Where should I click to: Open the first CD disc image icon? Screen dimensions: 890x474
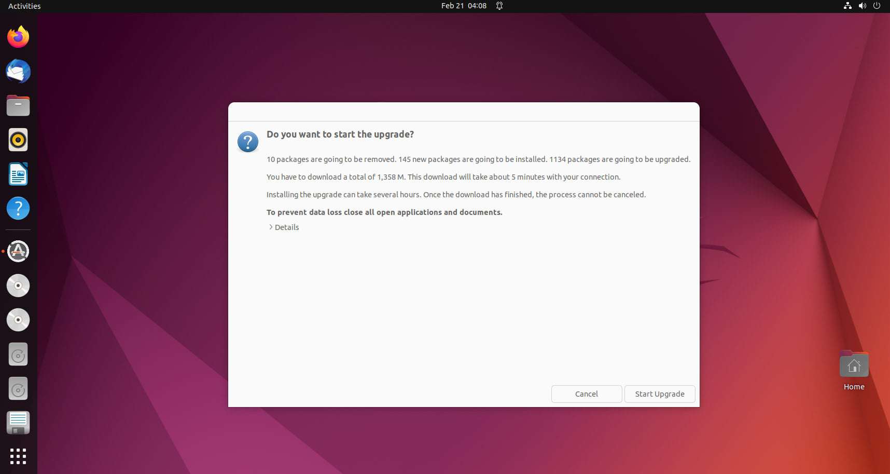[18, 286]
